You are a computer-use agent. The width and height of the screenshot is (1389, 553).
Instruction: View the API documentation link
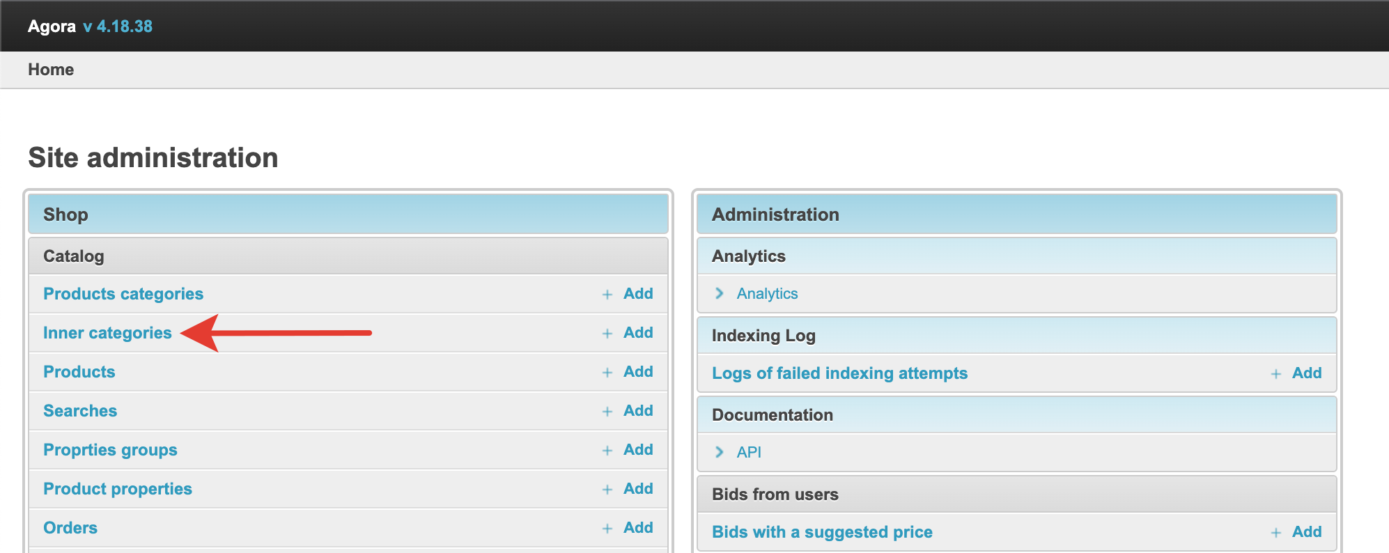[749, 453]
